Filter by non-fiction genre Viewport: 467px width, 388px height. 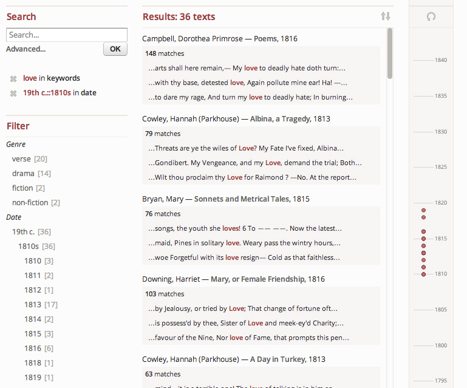pos(29,203)
